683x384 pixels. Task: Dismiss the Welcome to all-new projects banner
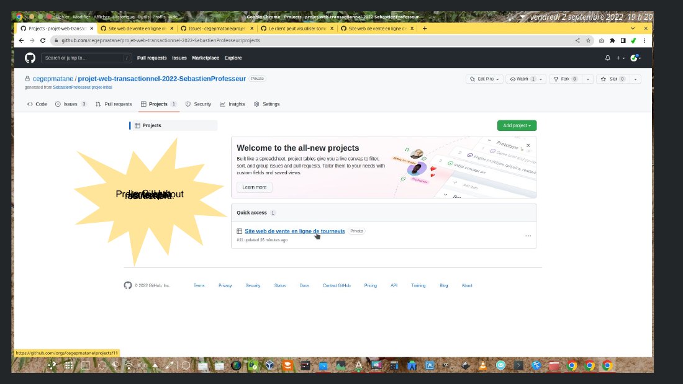click(528, 145)
